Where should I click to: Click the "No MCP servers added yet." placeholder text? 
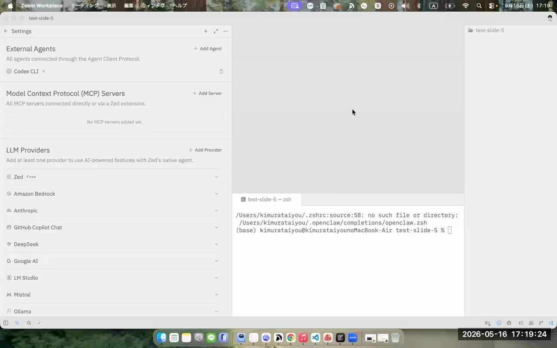point(115,122)
